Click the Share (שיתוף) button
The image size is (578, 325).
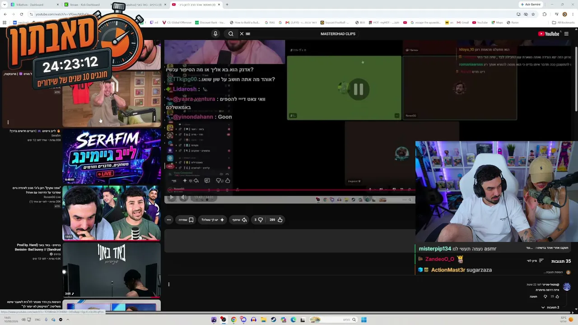coord(239,220)
